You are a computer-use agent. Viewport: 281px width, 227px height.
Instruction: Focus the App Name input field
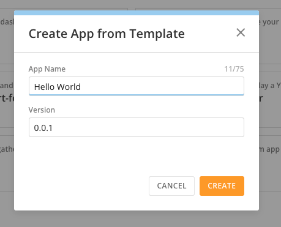(x=137, y=86)
